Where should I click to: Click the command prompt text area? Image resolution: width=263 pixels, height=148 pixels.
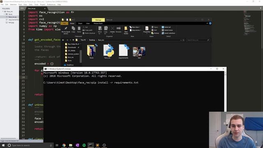click(x=134, y=106)
